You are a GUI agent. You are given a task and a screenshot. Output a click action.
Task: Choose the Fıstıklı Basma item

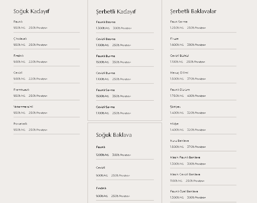point(106,22)
